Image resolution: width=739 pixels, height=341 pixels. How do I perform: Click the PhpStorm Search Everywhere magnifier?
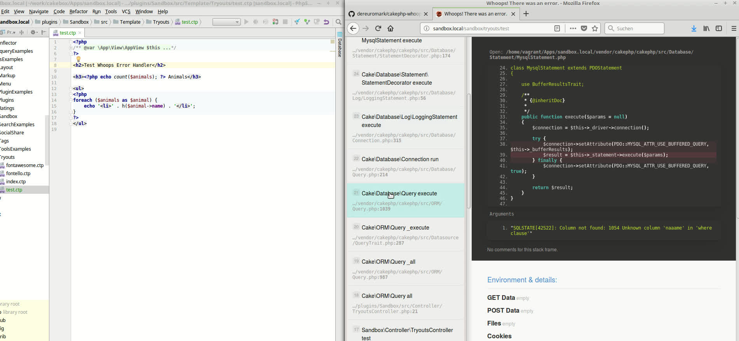click(x=338, y=22)
